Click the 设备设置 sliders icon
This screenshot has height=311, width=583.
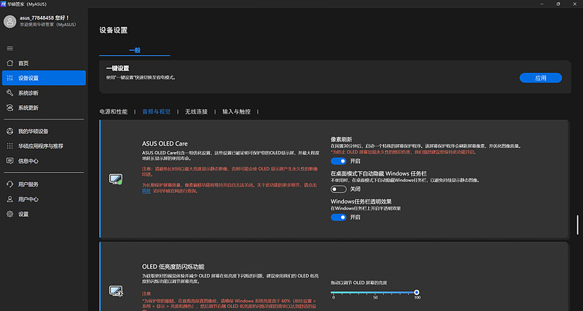(10, 78)
